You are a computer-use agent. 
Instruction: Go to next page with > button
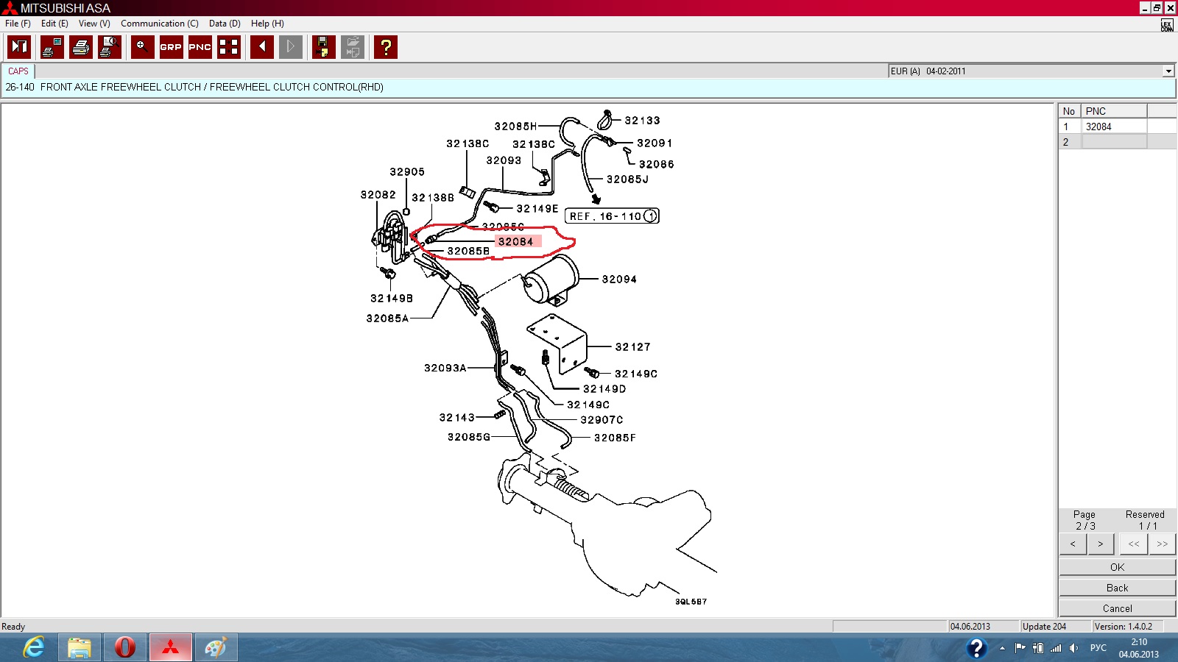1101,544
